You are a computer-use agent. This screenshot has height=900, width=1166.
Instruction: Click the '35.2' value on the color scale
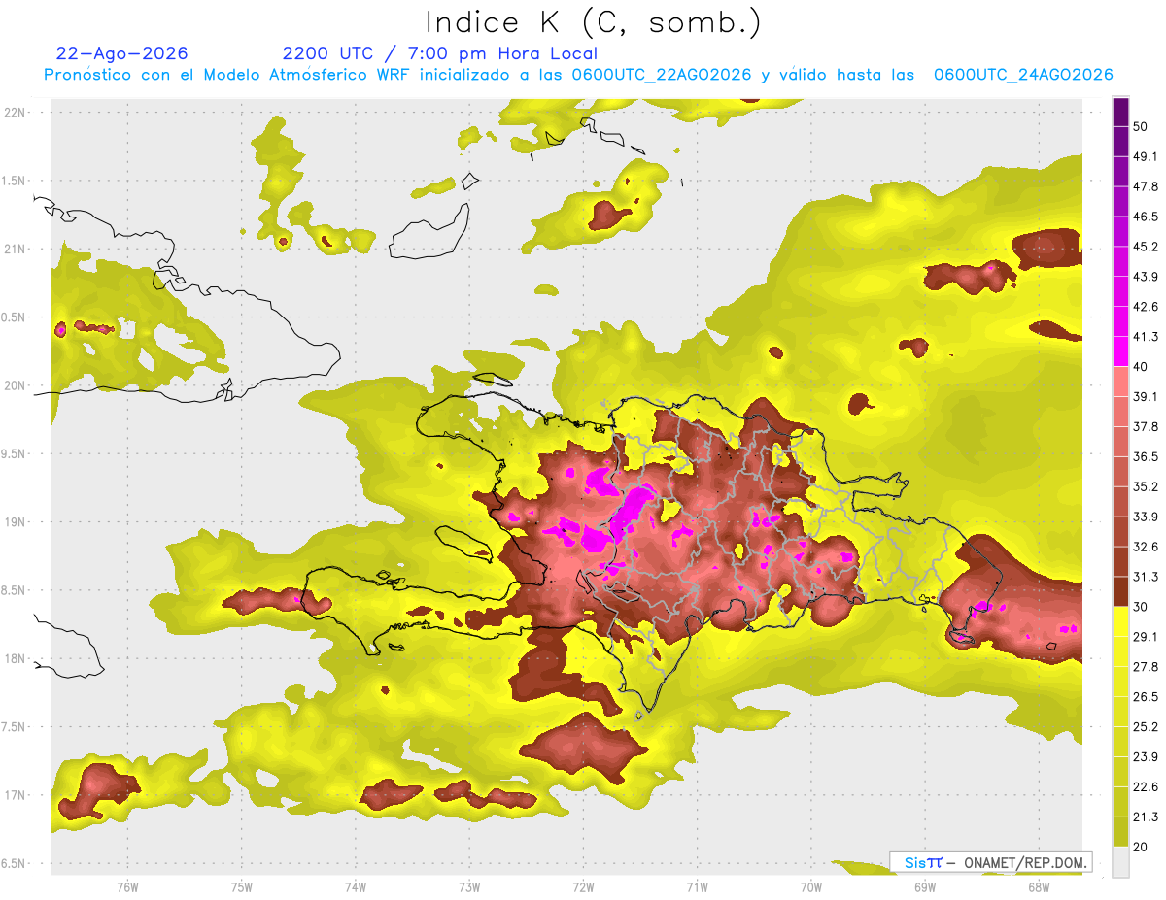(1146, 486)
